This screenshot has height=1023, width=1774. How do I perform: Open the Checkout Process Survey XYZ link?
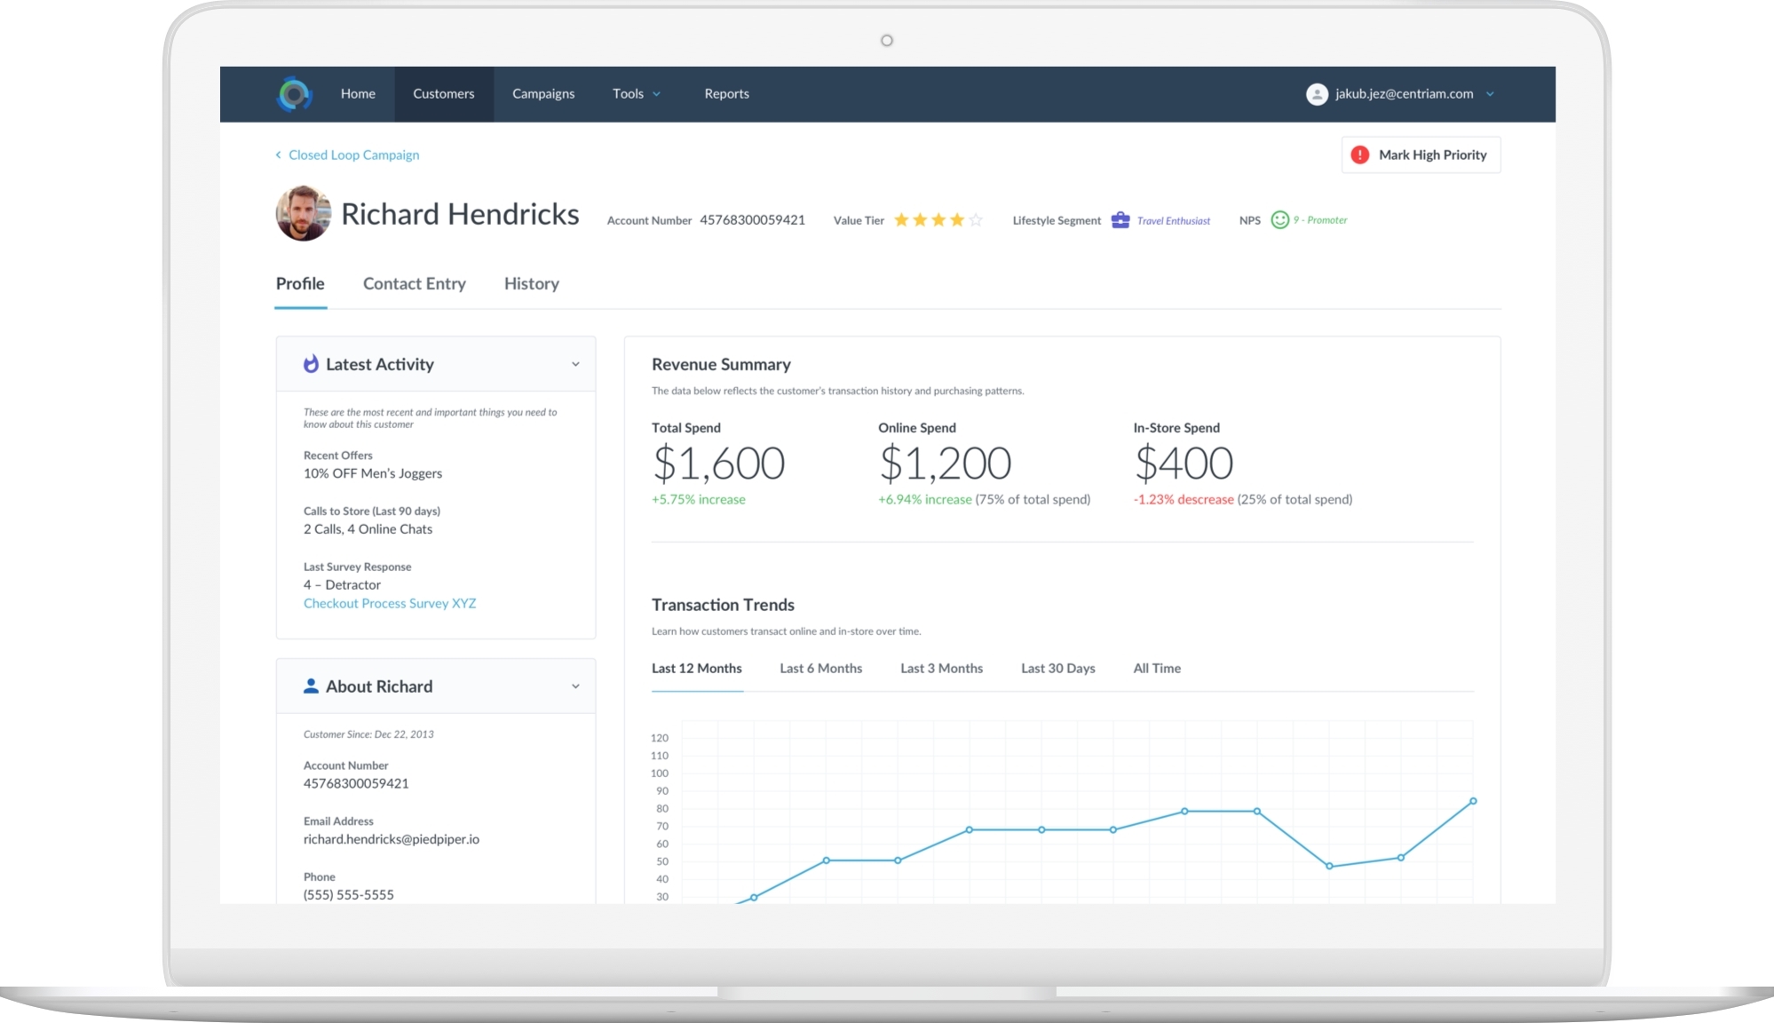pos(389,603)
